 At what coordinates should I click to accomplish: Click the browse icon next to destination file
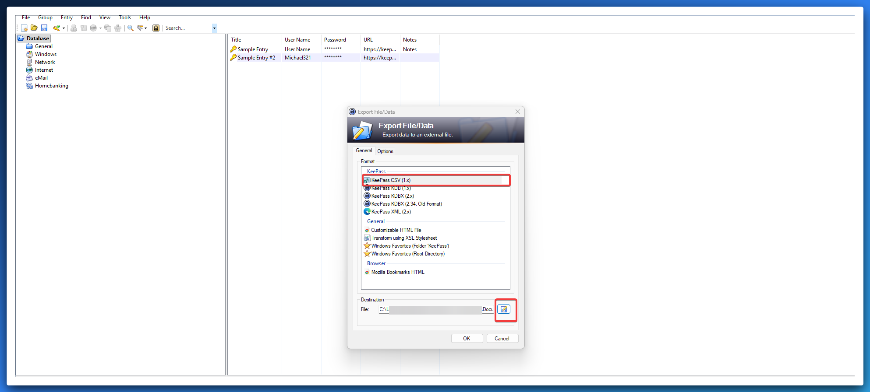[x=504, y=309]
